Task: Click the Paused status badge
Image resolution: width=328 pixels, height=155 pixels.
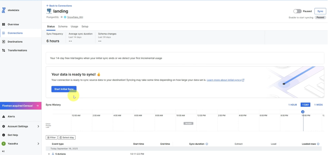Action: tap(320, 18)
